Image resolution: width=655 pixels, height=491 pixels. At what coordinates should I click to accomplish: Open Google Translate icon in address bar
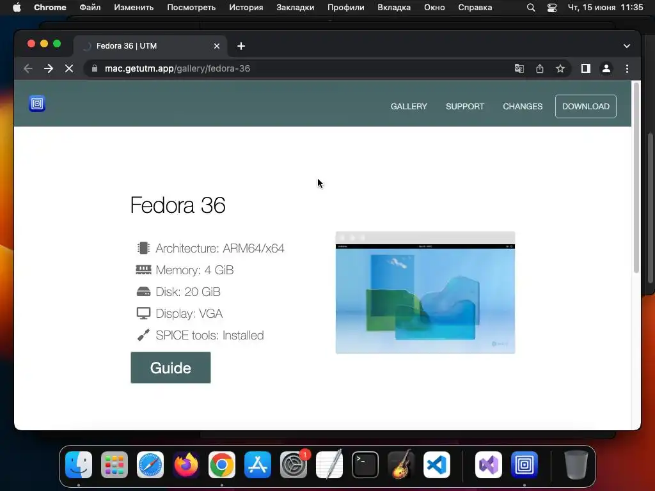pyautogui.click(x=519, y=68)
